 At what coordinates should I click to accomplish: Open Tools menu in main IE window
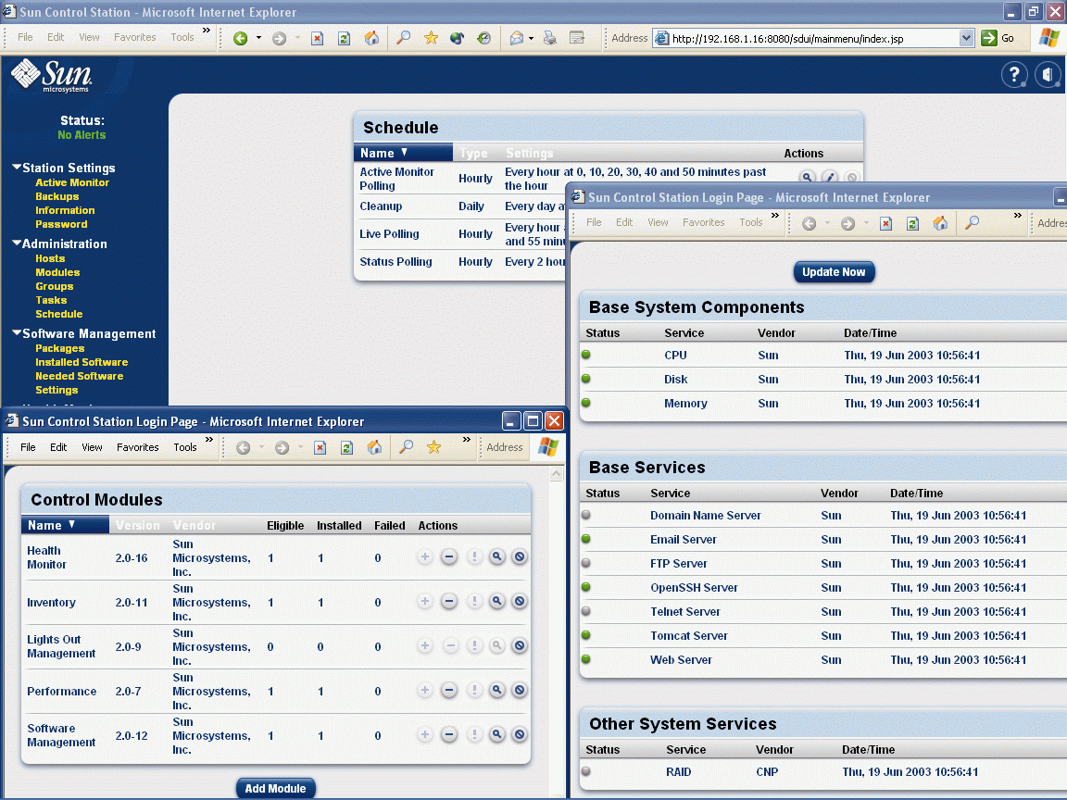[x=182, y=37]
